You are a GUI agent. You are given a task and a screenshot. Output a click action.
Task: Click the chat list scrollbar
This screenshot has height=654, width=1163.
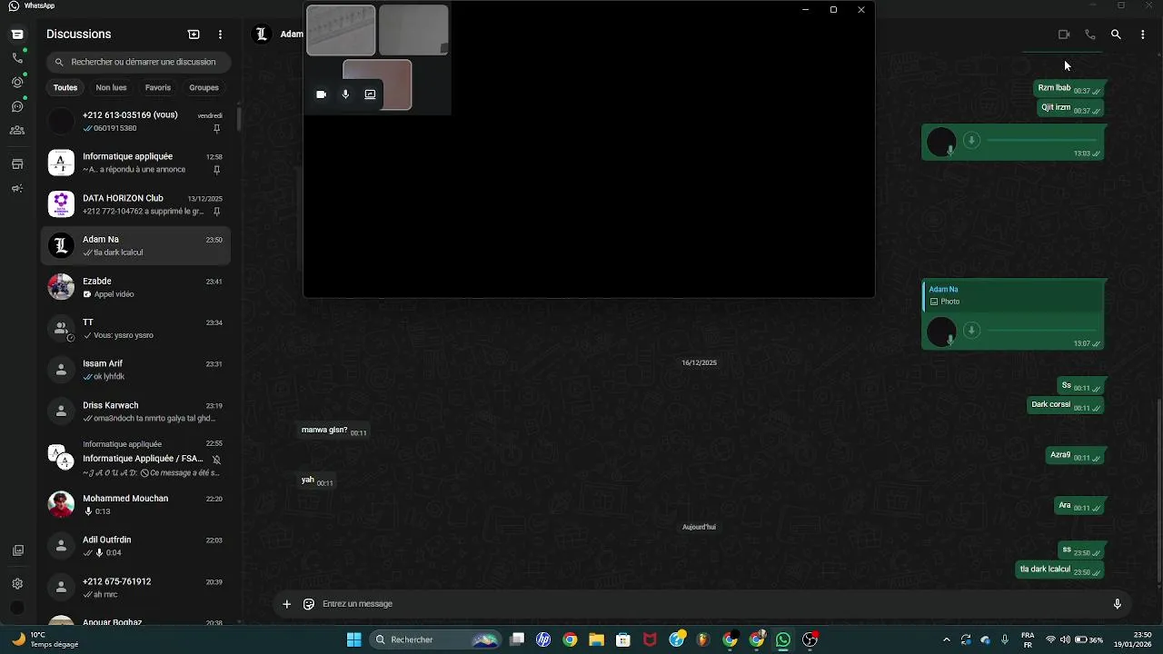point(238,118)
